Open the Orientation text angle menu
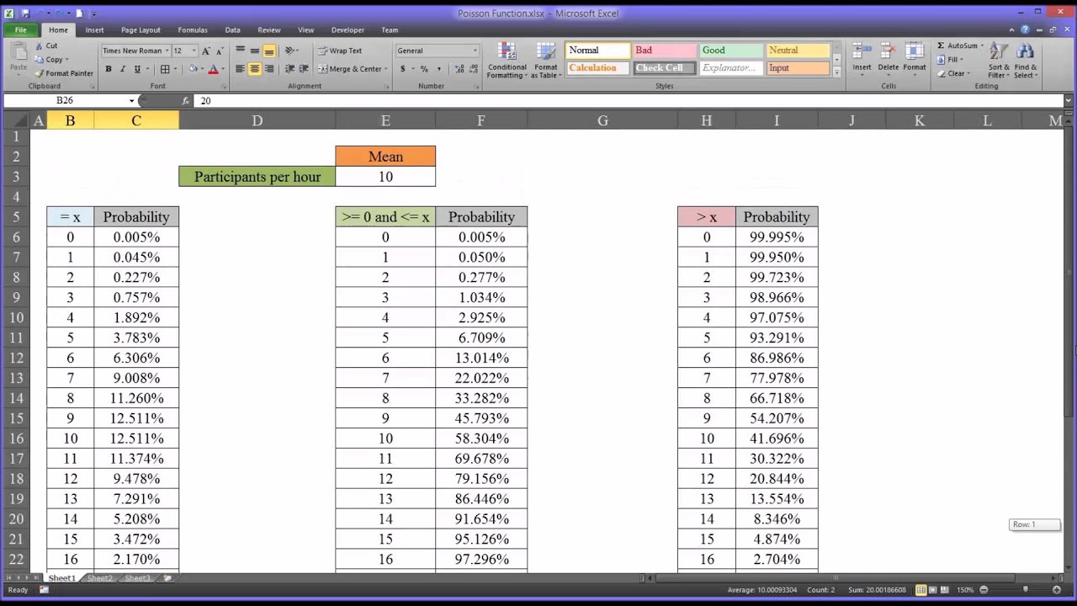Image resolution: width=1077 pixels, height=606 pixels. 292,50
